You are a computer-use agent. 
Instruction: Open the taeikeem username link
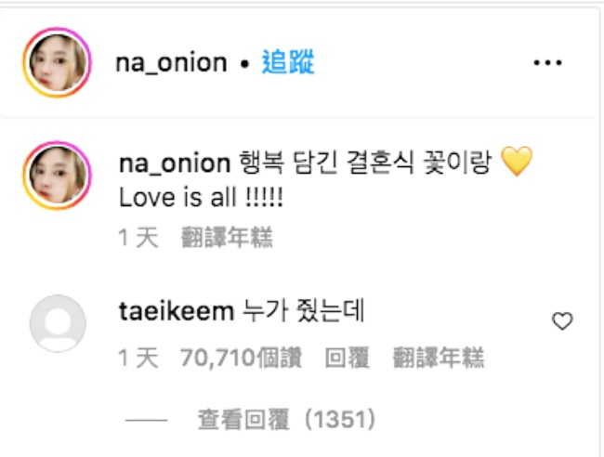[177, 310]
